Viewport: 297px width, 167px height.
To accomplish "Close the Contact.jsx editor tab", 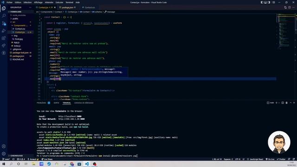I will coord(55,7).
